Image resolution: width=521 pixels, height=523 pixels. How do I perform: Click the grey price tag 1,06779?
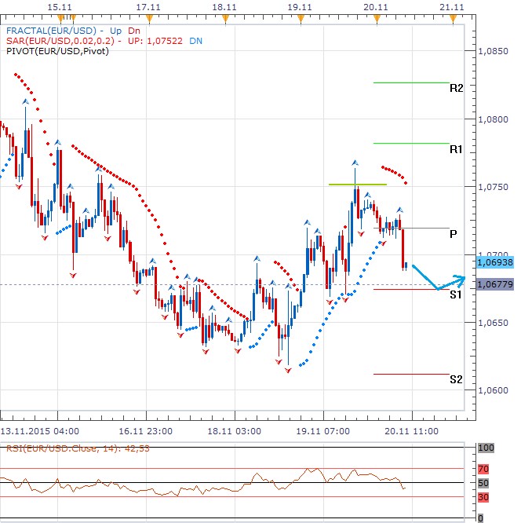pos(494,284)
